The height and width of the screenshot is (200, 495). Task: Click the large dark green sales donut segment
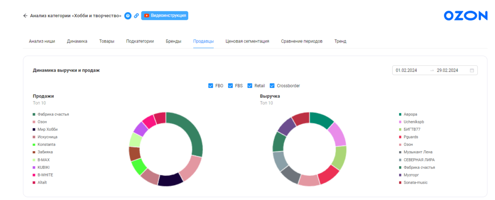(192, 130)
